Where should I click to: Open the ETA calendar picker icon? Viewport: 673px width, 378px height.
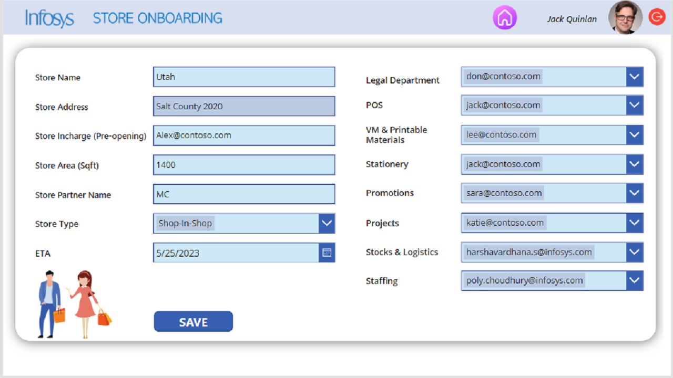coord(327,253)
